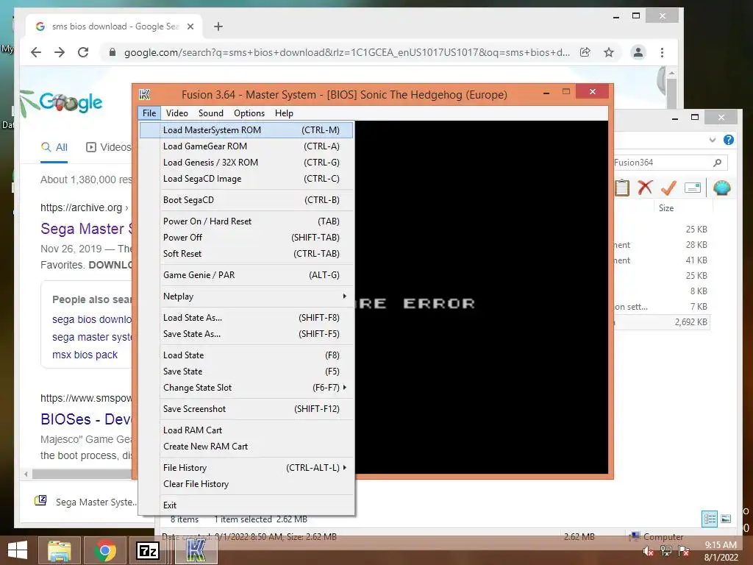Select Load State As...

coord(246,318)
